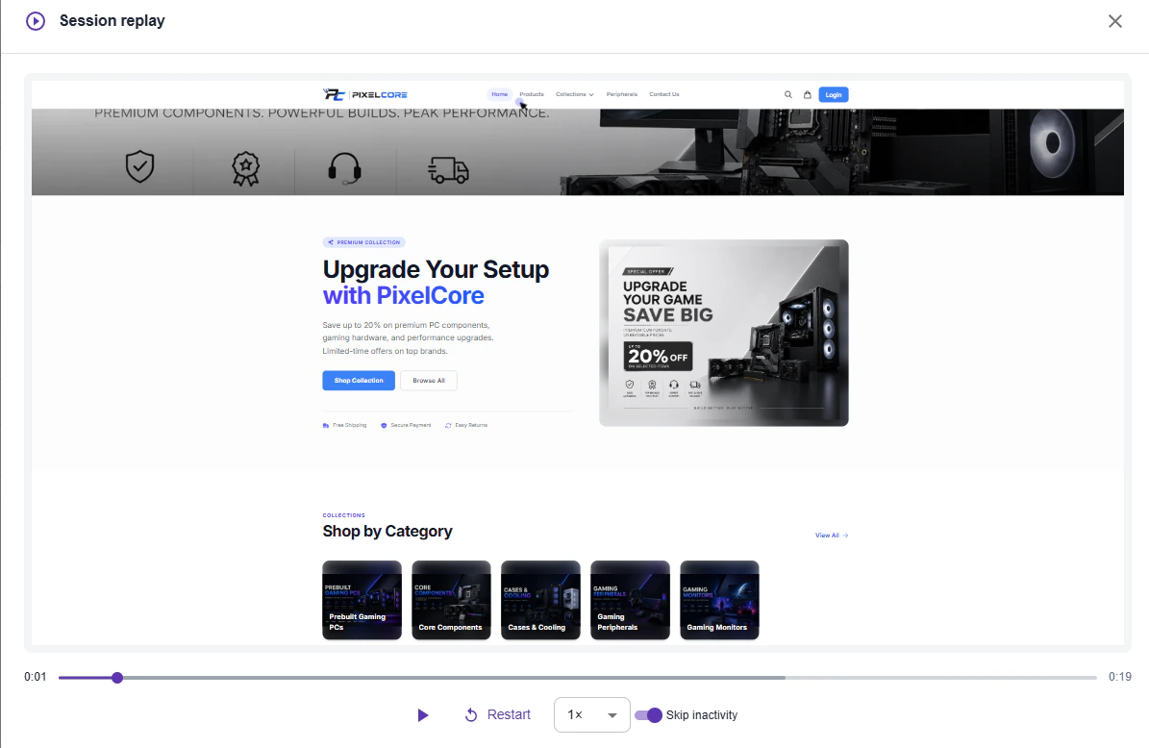The height and width of the screenshot is (748, 1149).
Task: Click the Browse All button
Action: coord(429,380)
